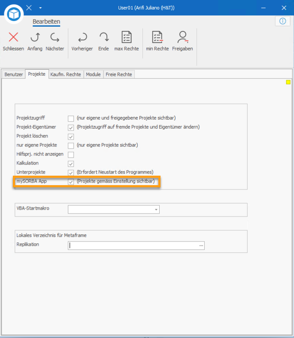Open Freigaben user icon
294x338 pixels.
pyautogui.click(x=182, y=37)
